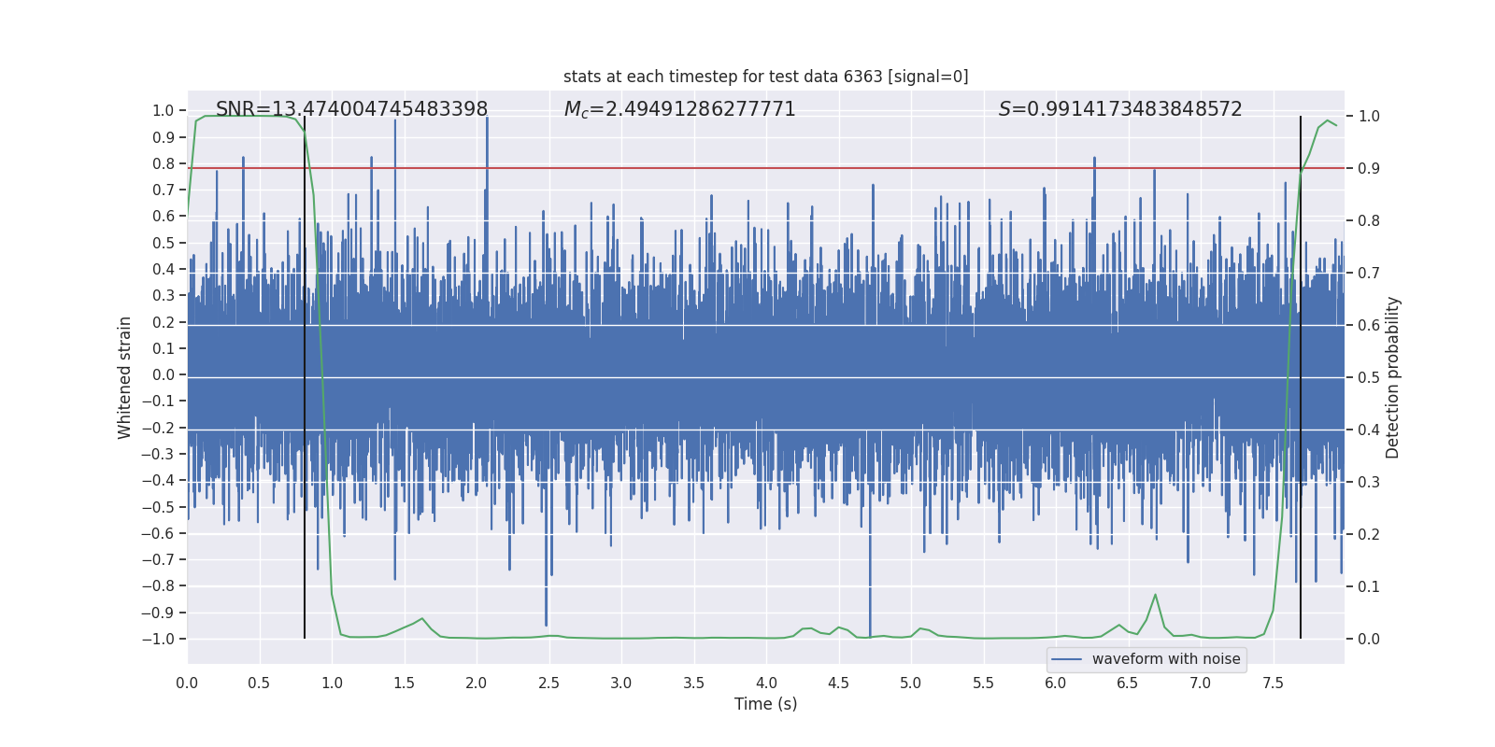The width and height of the screenshot is (1495, 747).
Task: Click the 4.5 tick on the Time axis
Action: coord(838,683)
